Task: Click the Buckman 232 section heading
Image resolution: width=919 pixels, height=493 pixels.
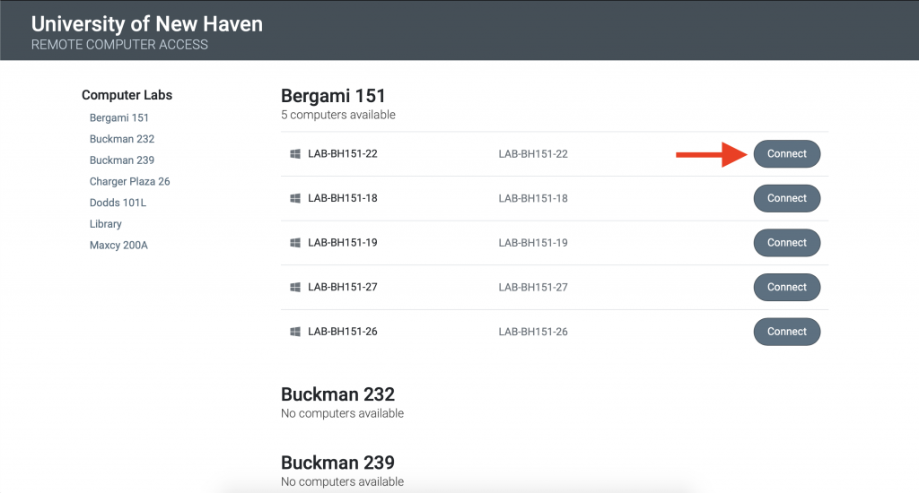Action: [x=337, y=394]
